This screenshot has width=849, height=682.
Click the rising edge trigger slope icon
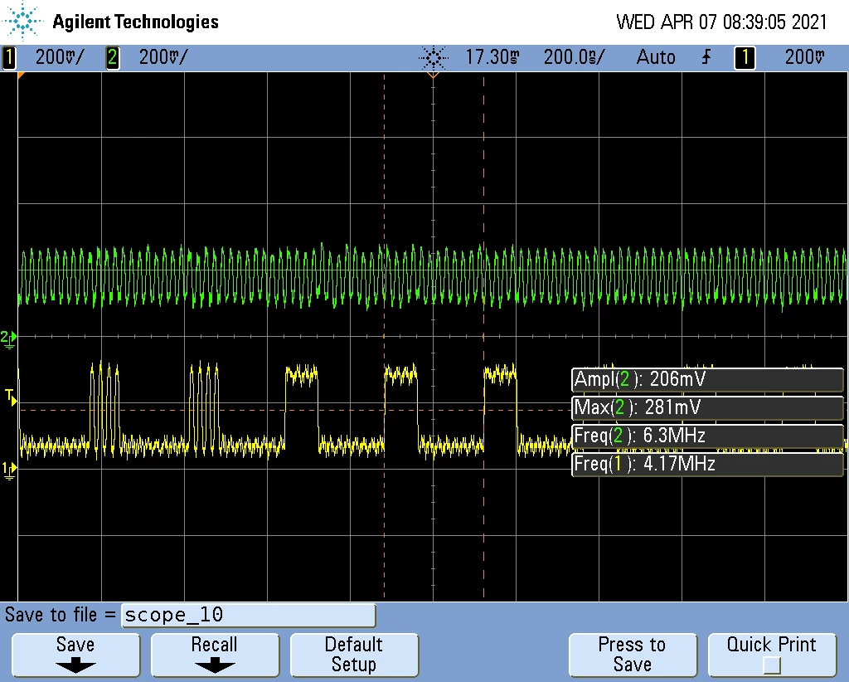click(x=706, y=57)
